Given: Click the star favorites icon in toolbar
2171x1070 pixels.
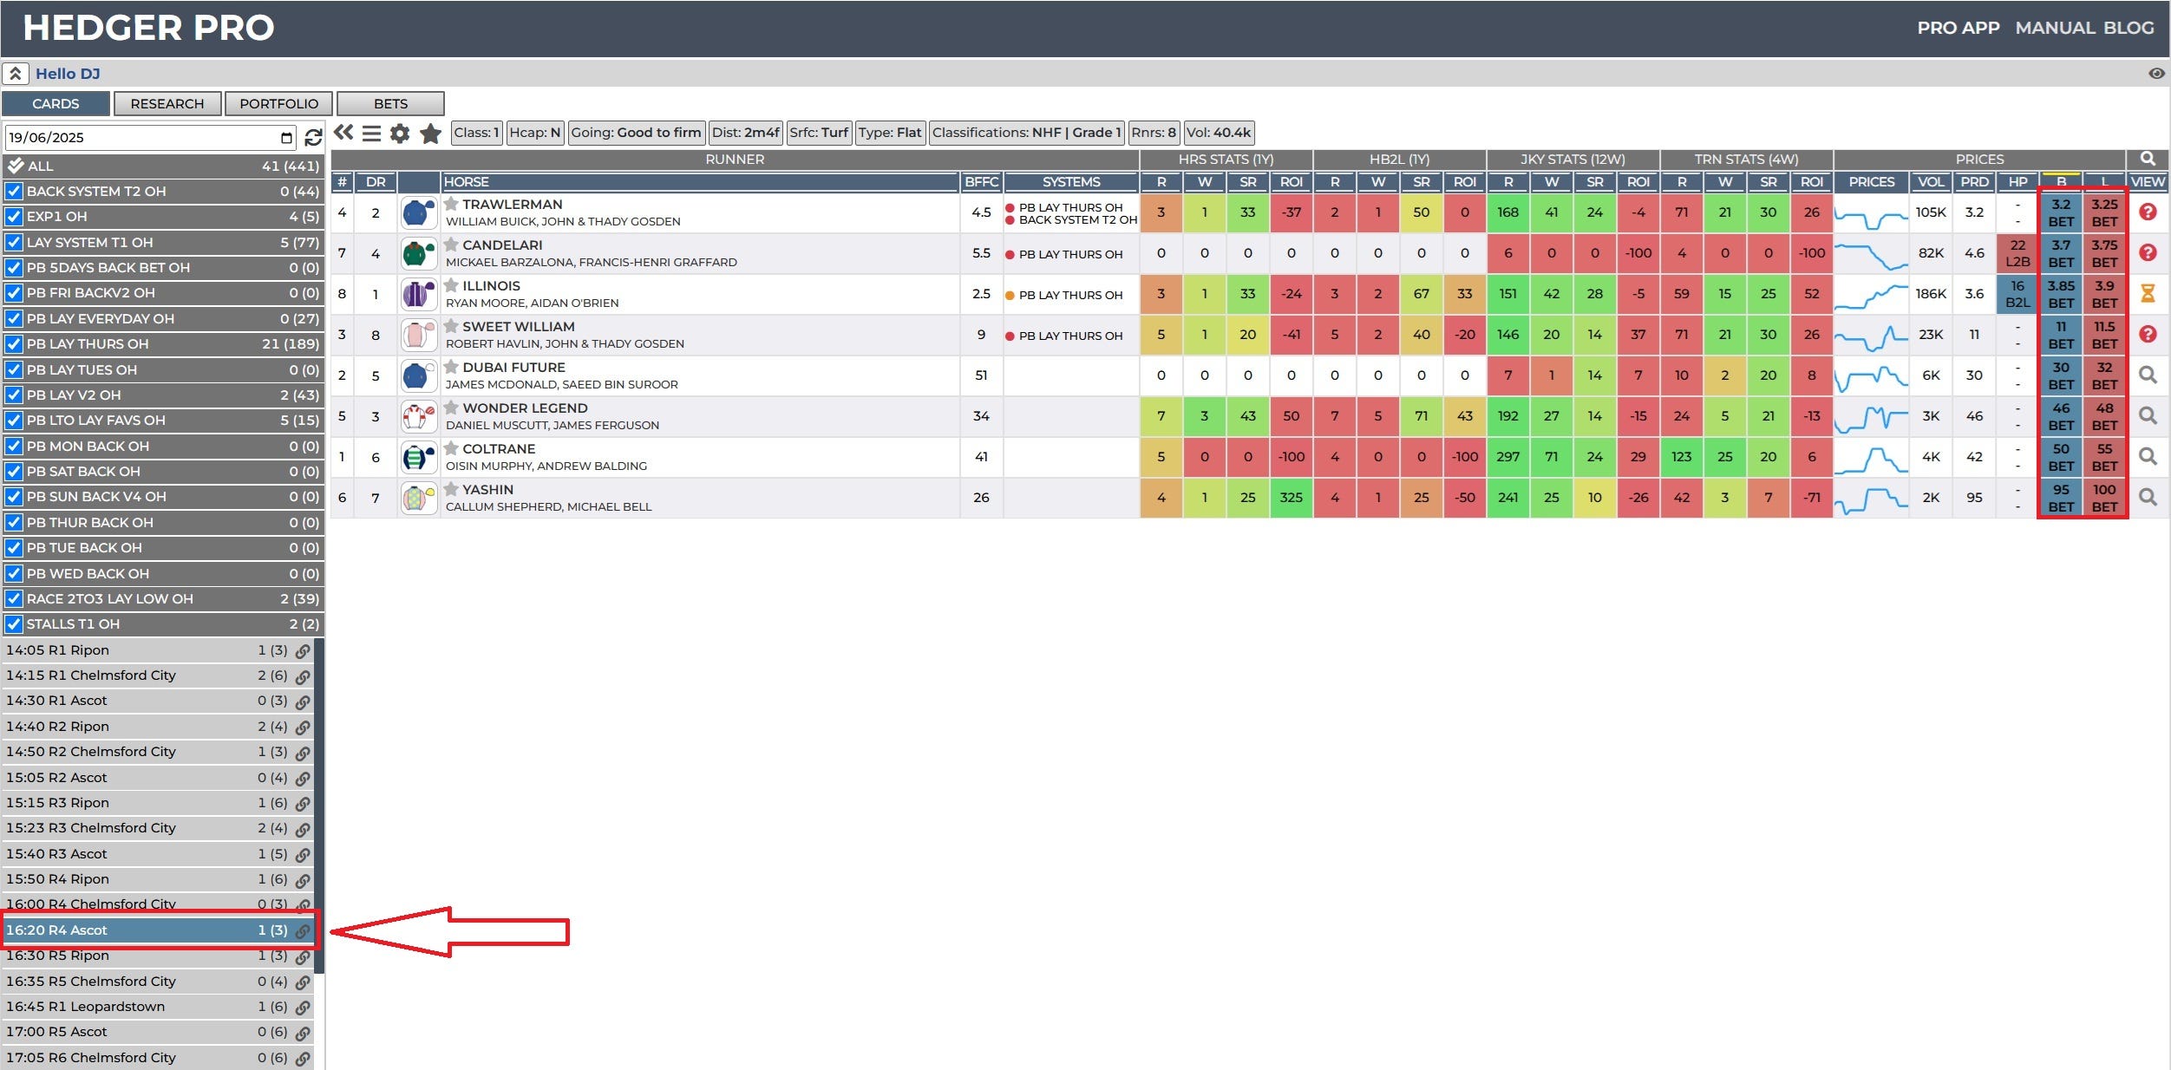Looking at the screenshot, I should click(x=430, y=133).
